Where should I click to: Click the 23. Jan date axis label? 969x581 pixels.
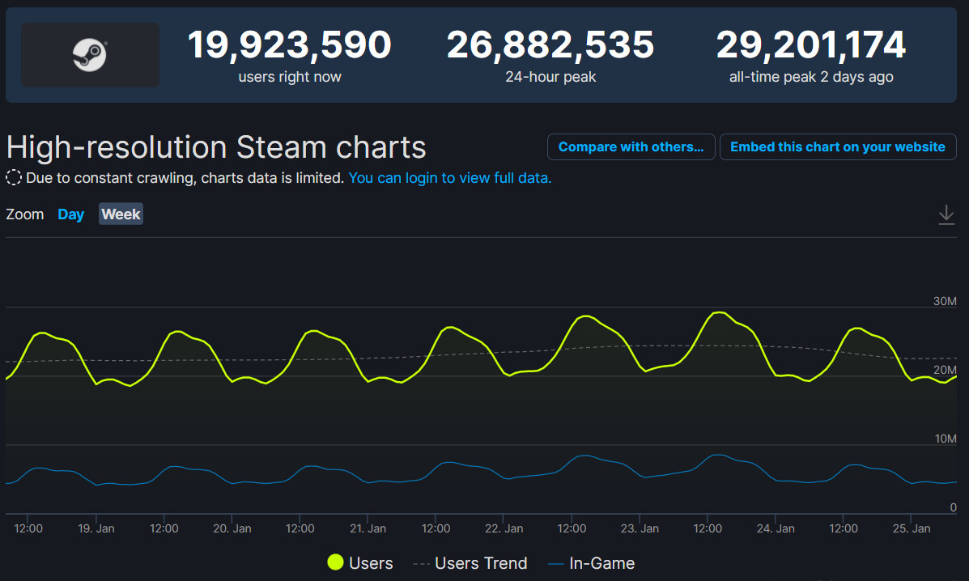pos(640,528)
